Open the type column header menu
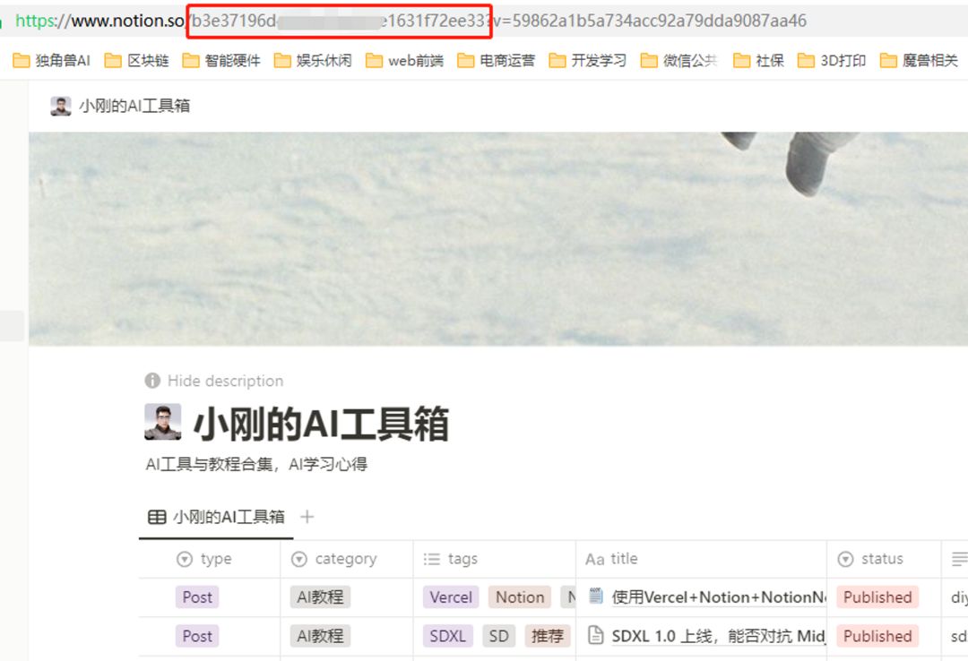Viewport: 968px width, 661px height. [215, 559]
